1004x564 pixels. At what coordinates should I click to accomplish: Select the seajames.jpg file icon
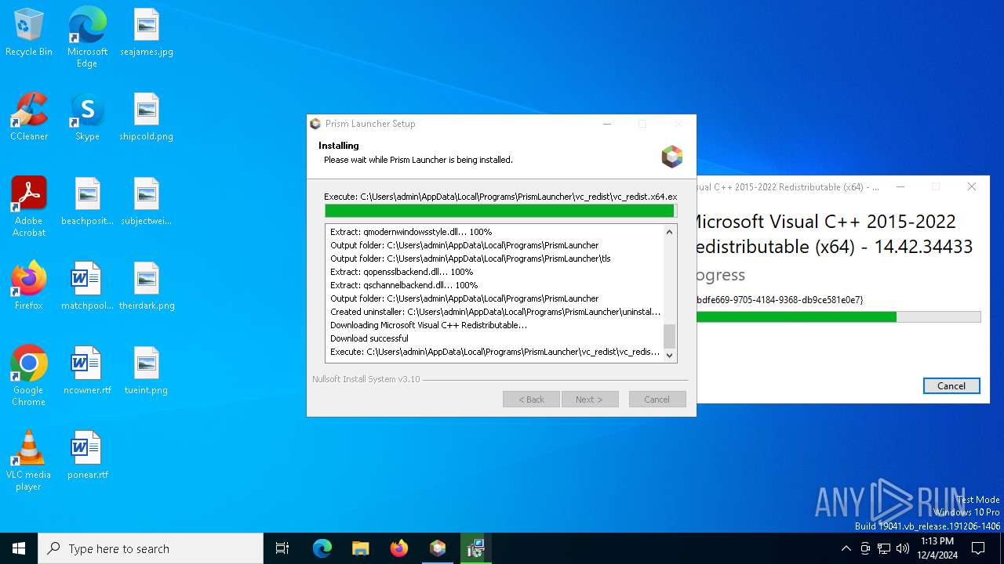(147, 32)
